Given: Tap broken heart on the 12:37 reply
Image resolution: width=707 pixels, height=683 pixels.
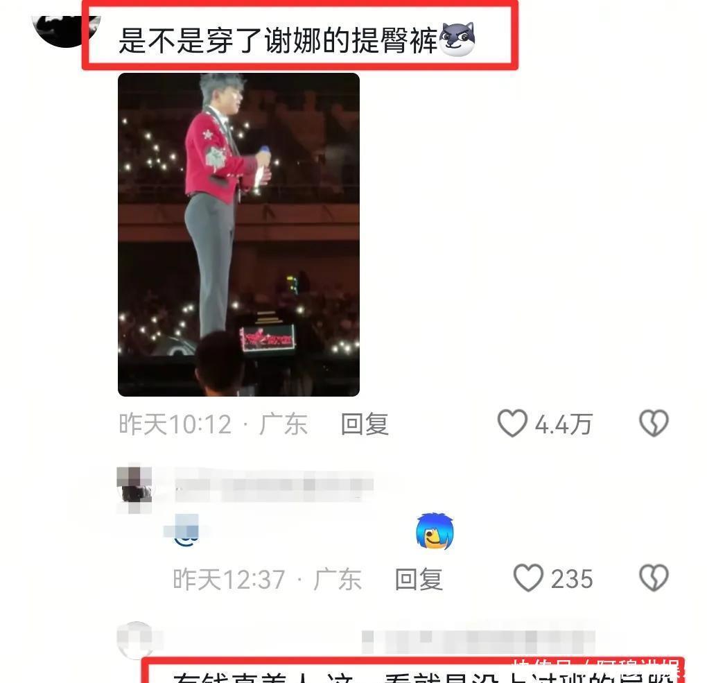Looking at the screenshot, I should click(x=654, y=578).
